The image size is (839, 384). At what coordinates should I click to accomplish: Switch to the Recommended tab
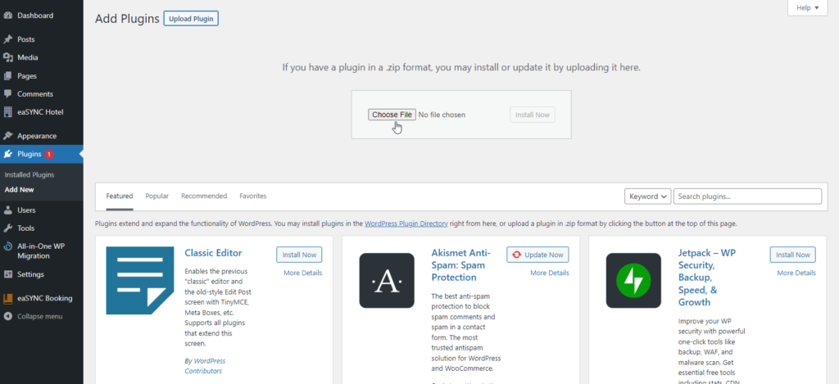tap(204, 197)
